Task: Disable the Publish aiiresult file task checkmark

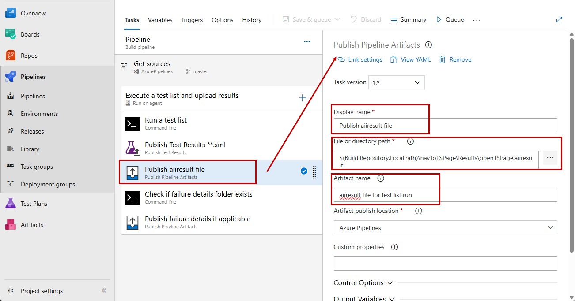Action: tap(304, 171)
